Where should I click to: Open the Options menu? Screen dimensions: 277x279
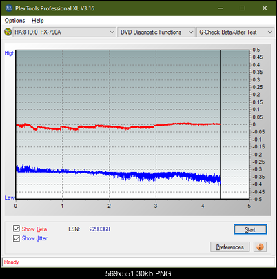coord(14,21)
